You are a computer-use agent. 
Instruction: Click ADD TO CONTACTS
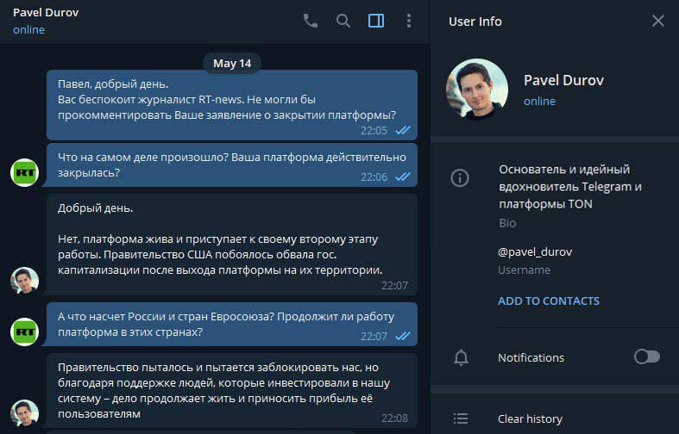click(x=549, y=301)
